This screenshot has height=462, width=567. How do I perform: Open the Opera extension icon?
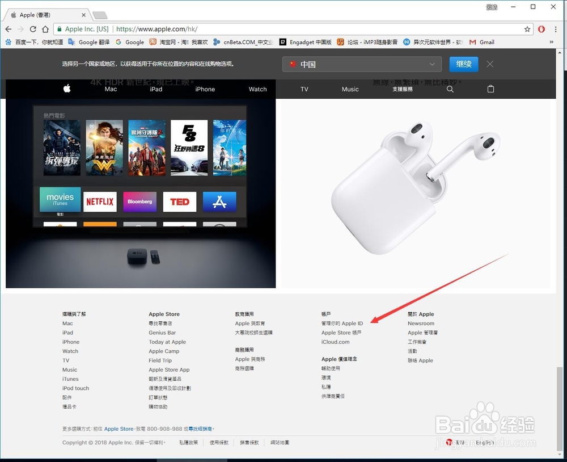pyautogui.click(x=541, y=29)
